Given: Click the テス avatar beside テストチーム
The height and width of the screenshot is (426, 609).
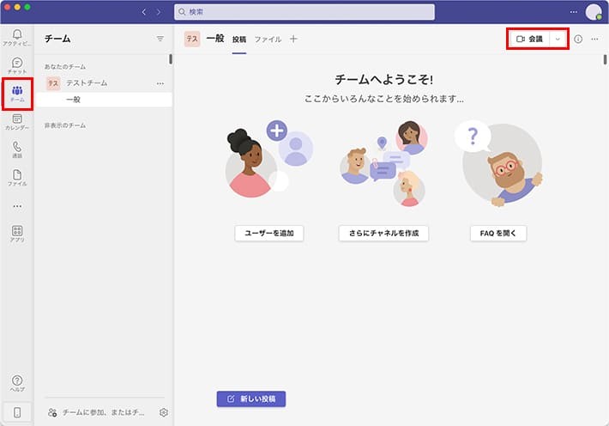Looking at the screenshot, I should 53,83.
